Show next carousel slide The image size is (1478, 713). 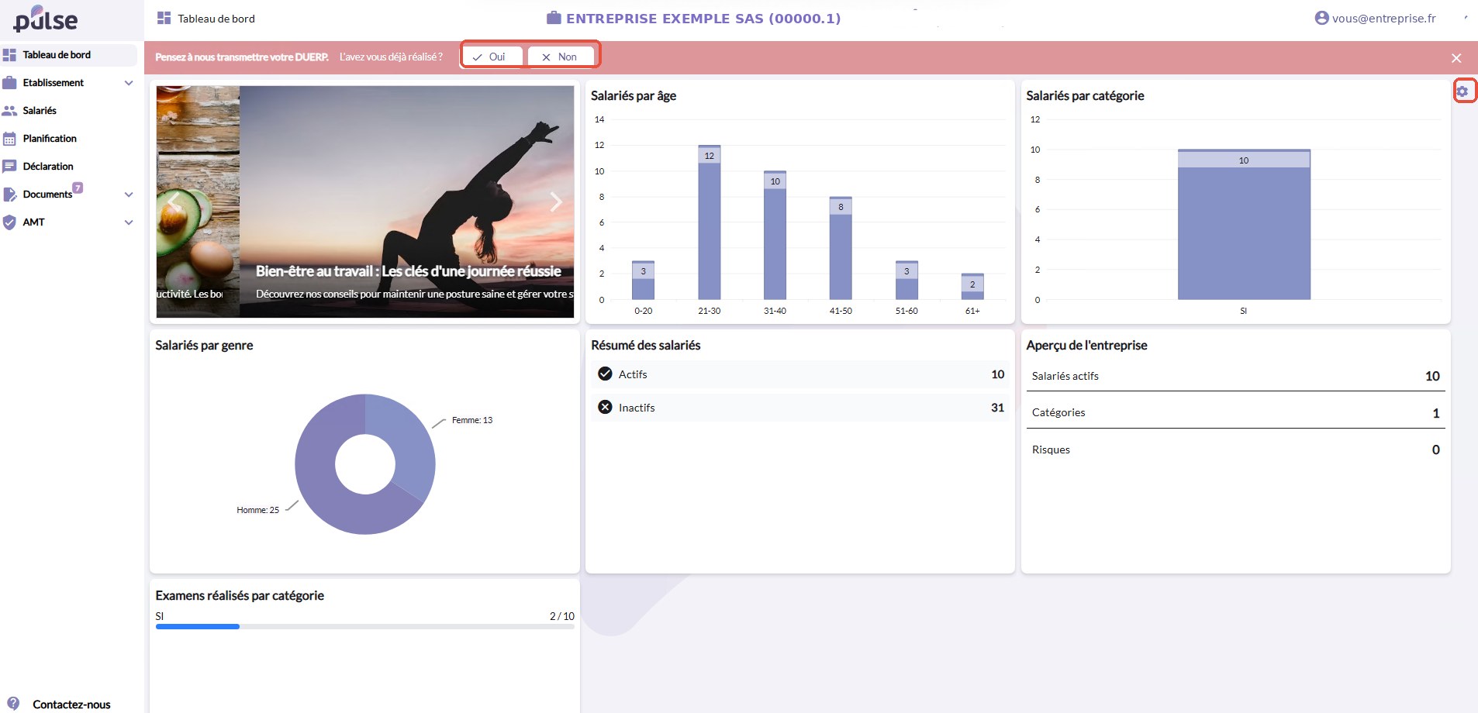(x=556, y=201)
